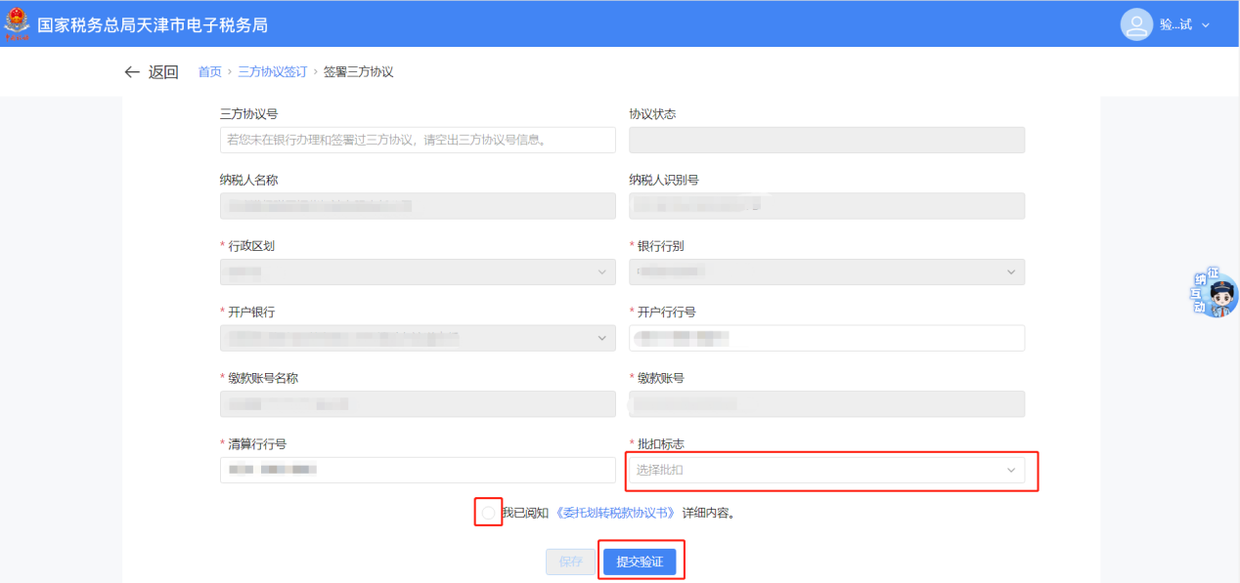Open the 开户银行 dropdown

coord(418,338)
